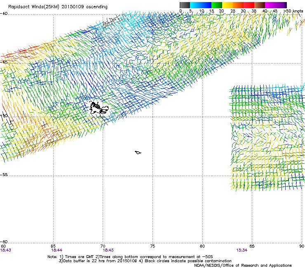The height and width of the screenshot is (268, 305).
Task: Click the NOAA/NESDIS Office of Research credit
Action: point(243,266)
